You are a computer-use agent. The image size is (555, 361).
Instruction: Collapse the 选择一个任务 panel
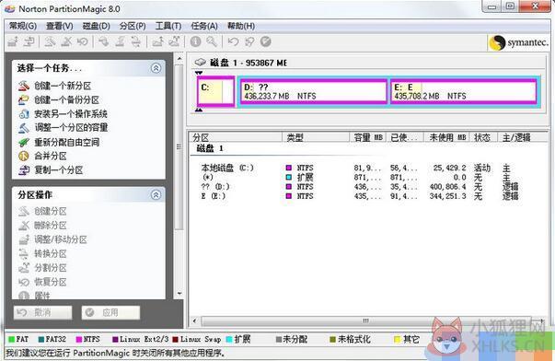tap(156, 68)
